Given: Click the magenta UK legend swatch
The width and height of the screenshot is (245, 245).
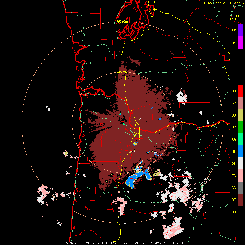Looking at the screenshot, I should (x=240, y=43).
